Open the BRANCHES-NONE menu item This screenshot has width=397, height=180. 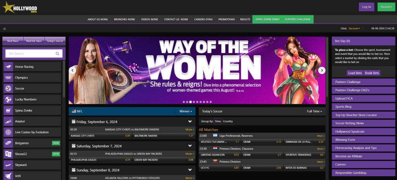tap(124, 19)
